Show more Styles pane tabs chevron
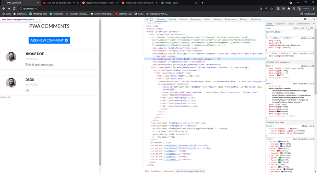Image resolution: width=317 pixels, height=173 pixels. (314, 23)
